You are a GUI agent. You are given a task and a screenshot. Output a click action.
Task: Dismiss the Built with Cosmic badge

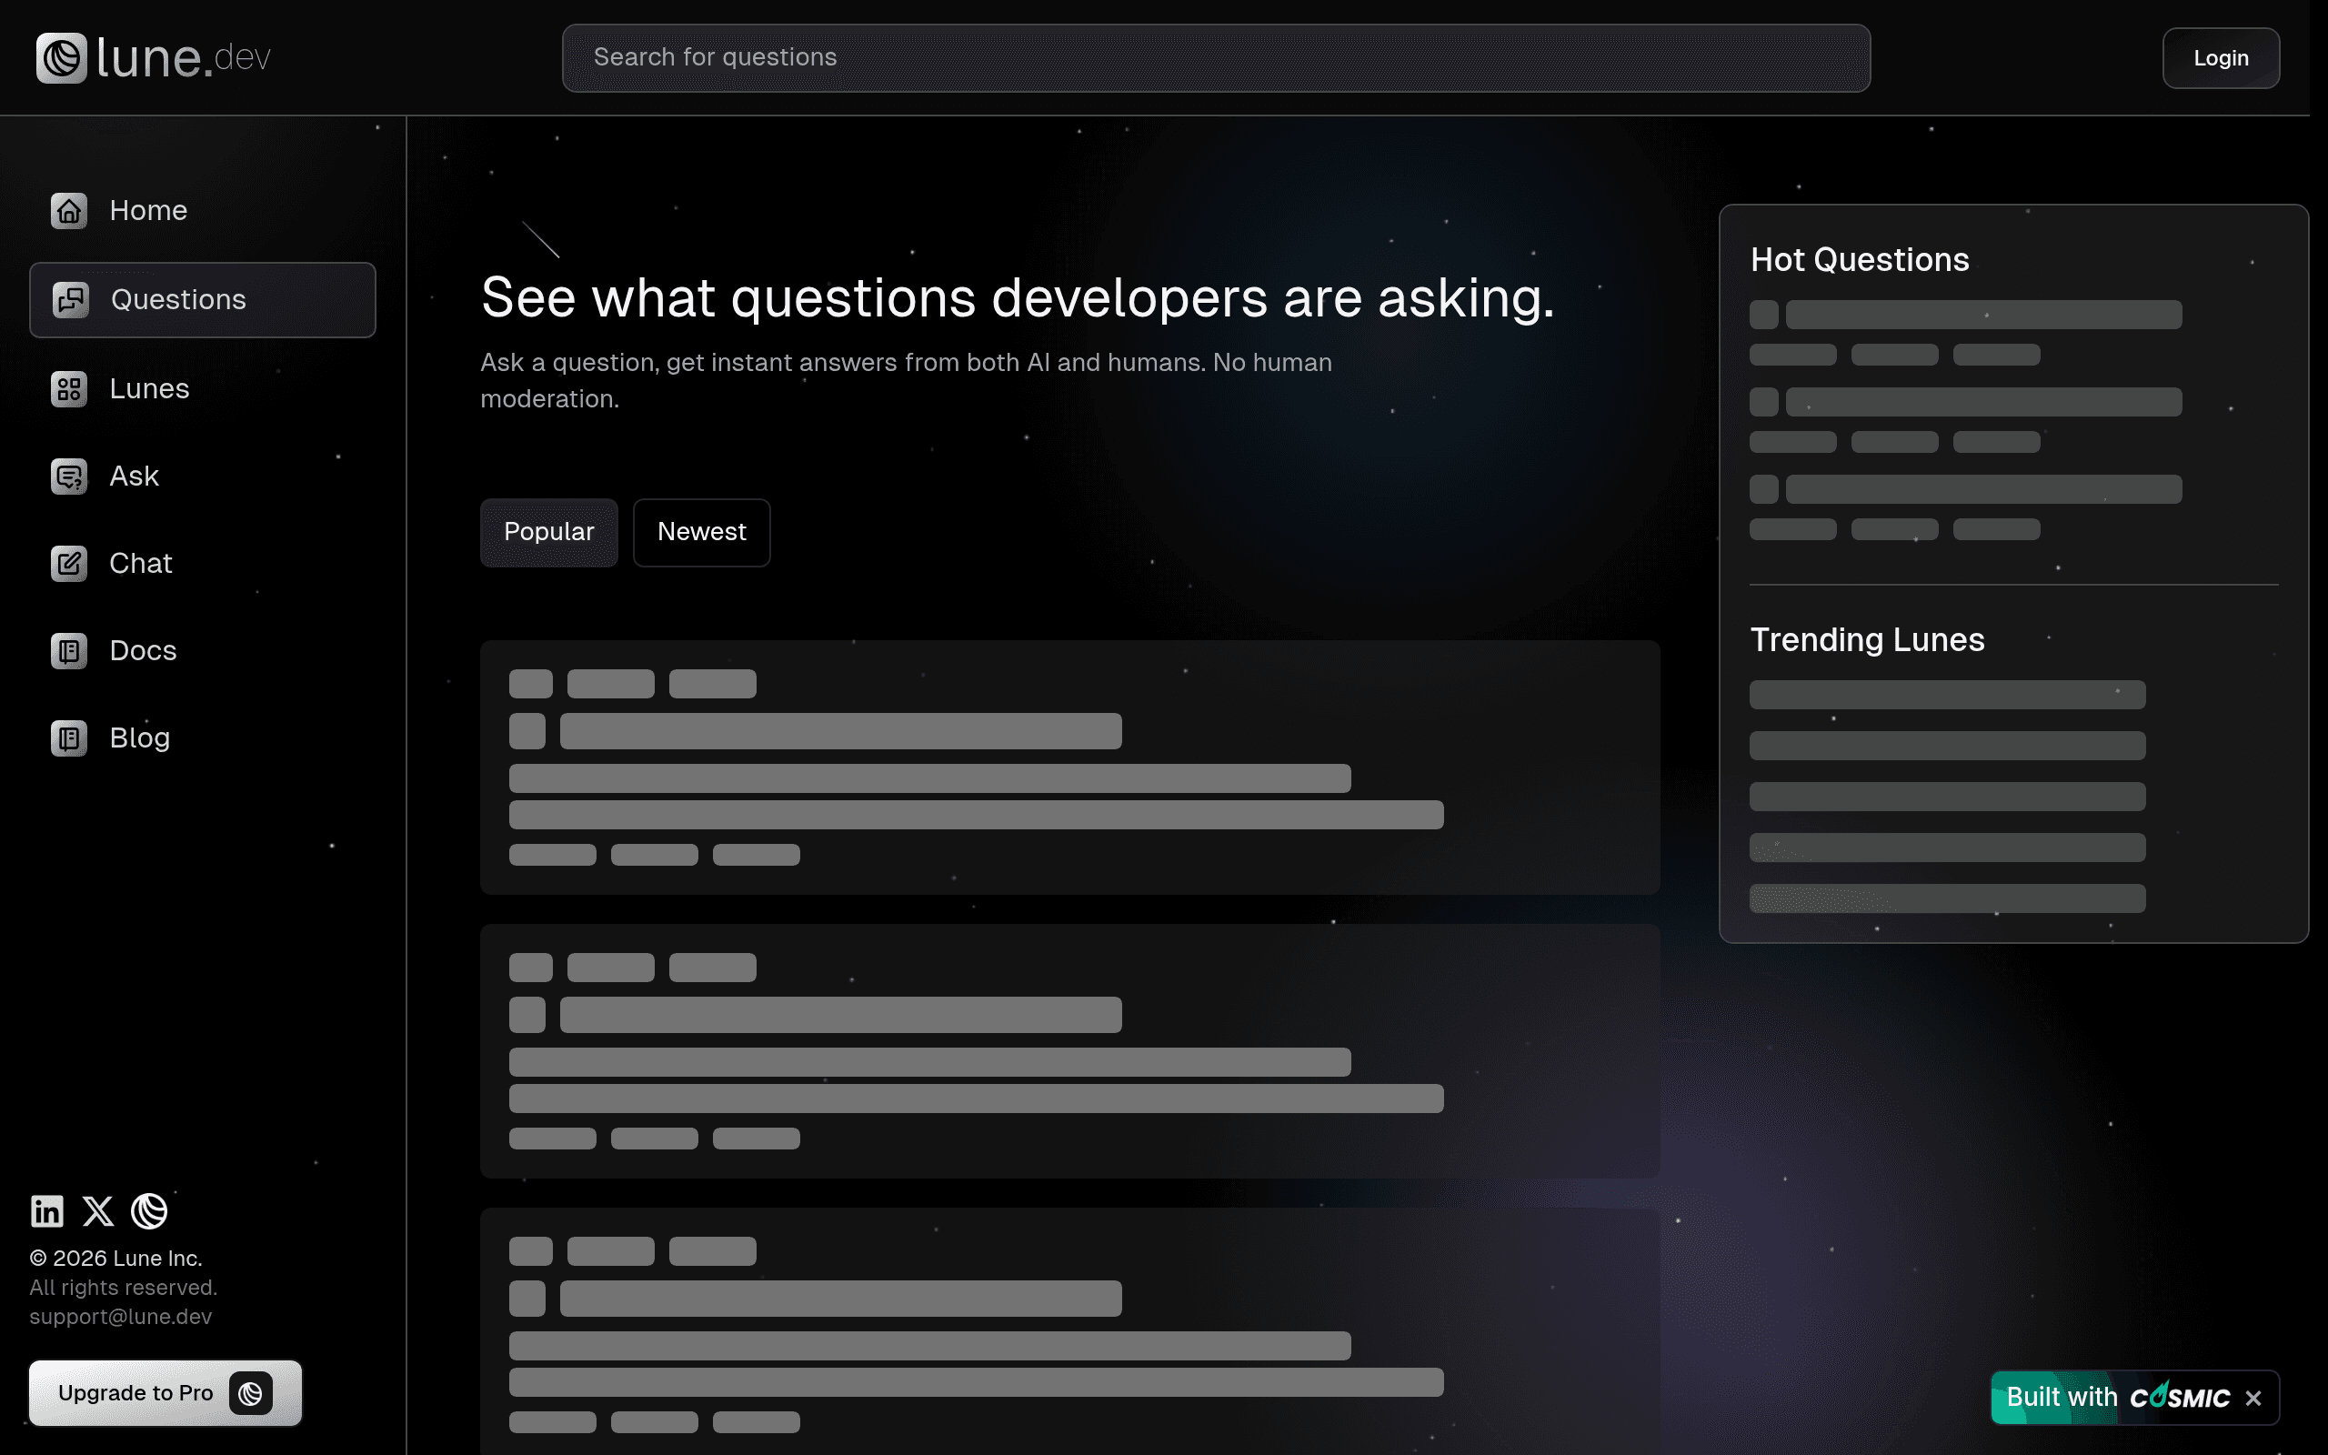click(2253, 1399)
